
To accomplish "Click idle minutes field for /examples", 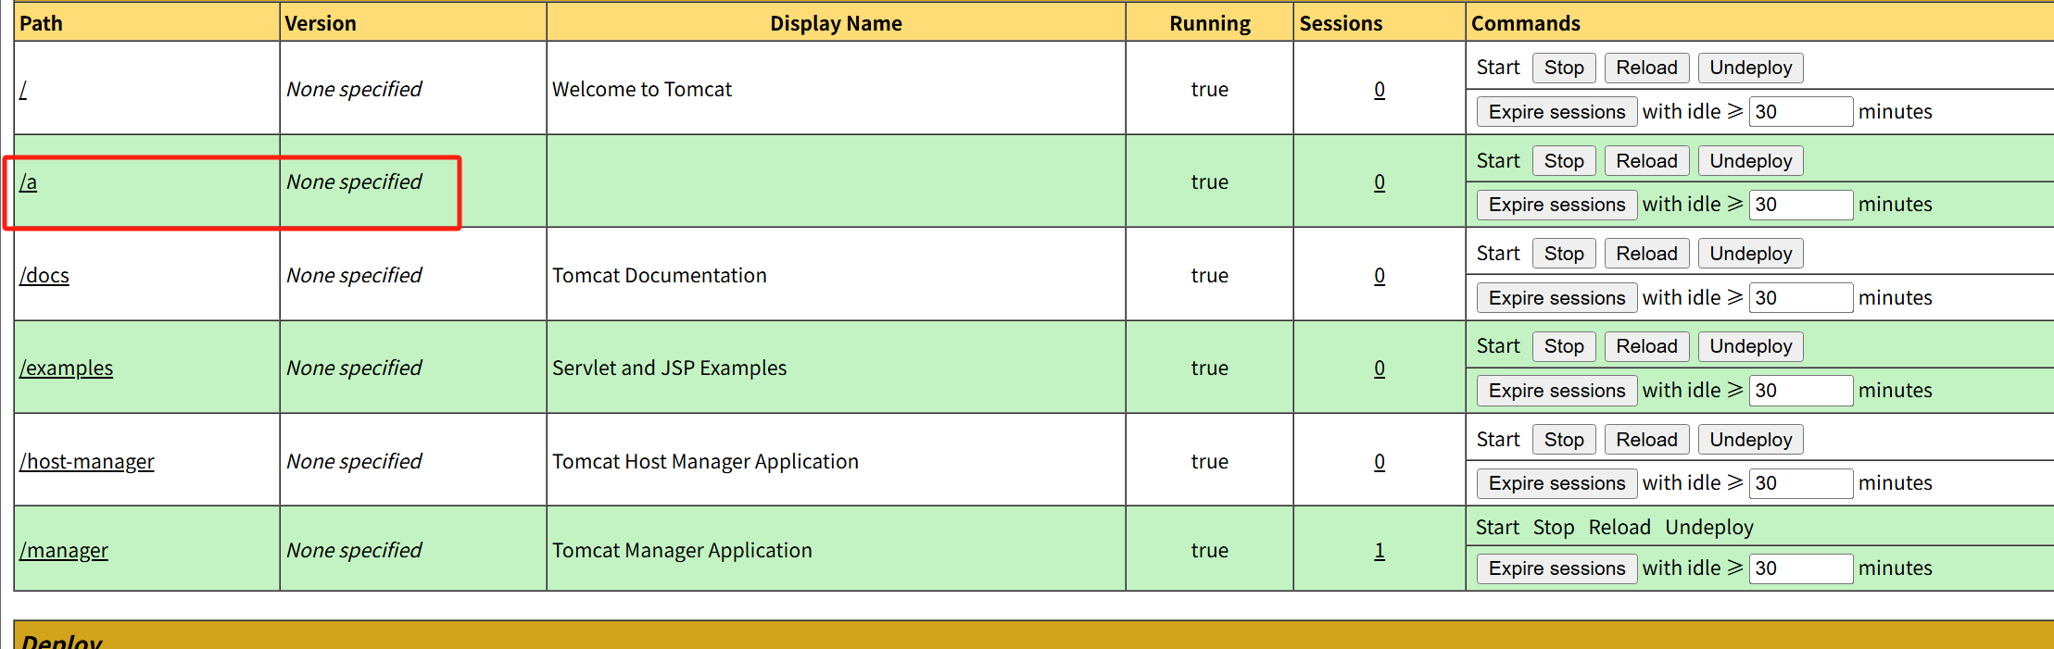I will (x=1801, y=391).
